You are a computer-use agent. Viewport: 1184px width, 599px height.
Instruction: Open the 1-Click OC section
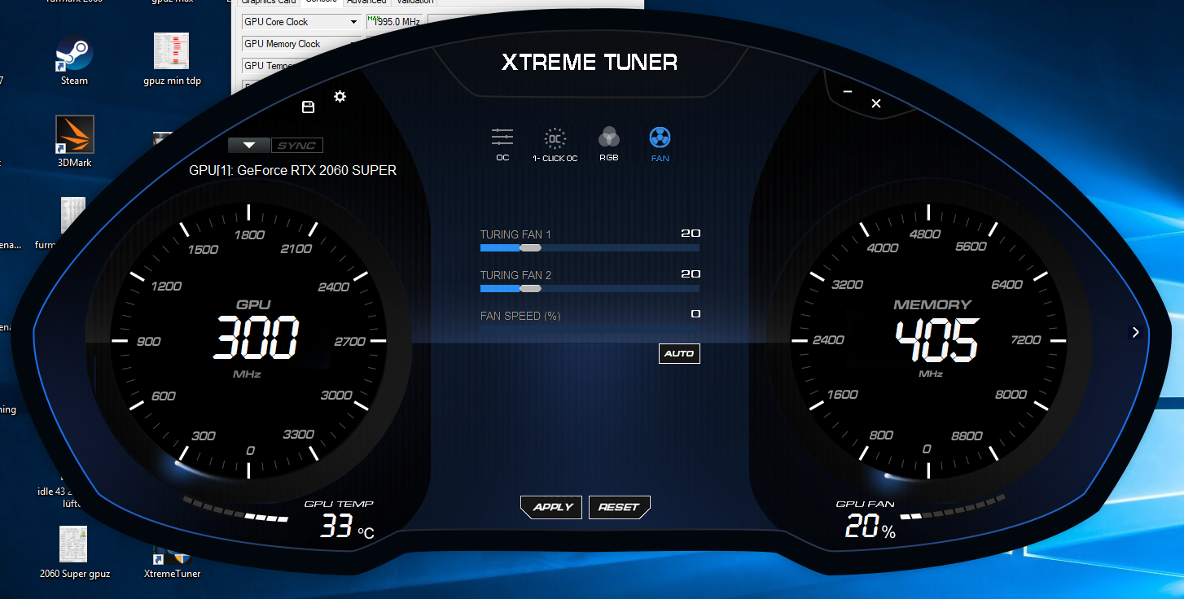click(x=555, y=143)
